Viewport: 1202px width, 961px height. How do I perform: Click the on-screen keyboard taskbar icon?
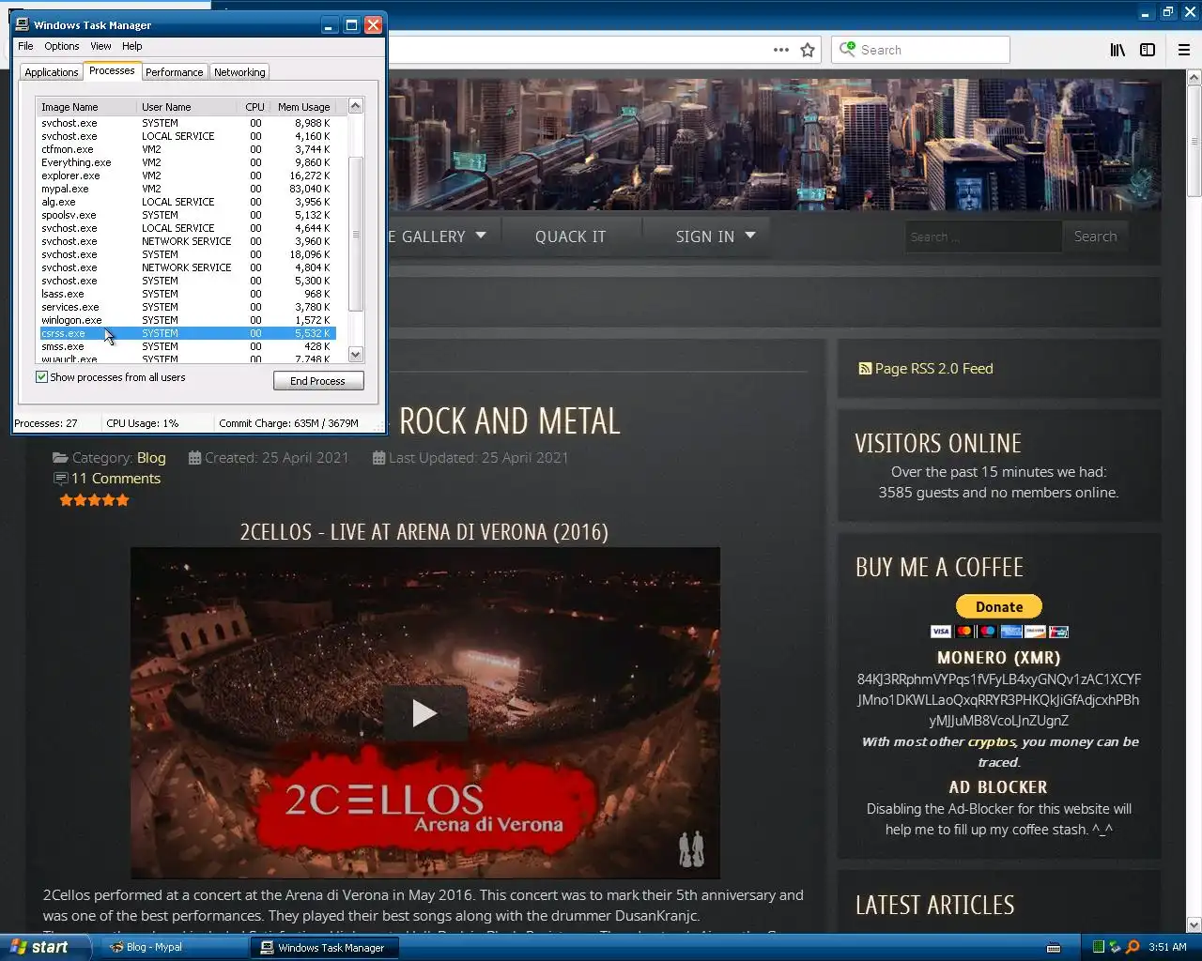(x=1054, y=947)
